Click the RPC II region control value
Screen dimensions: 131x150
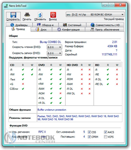(x=42, y=132)
